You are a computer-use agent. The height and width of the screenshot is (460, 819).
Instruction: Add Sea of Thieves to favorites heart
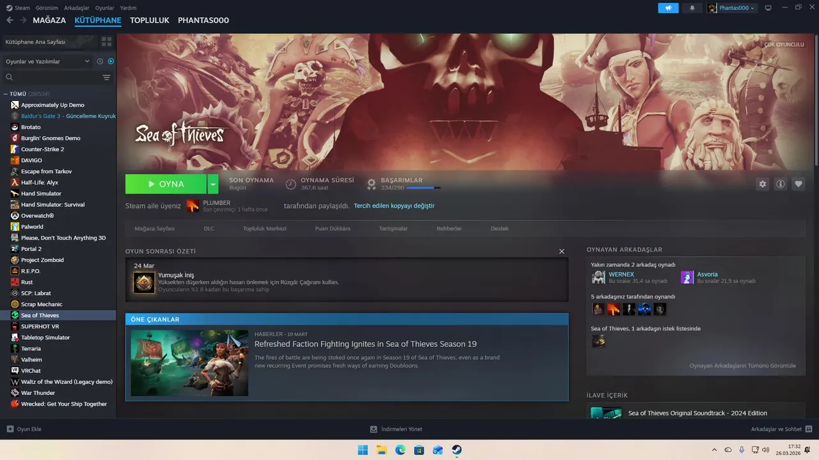coord(798,184)
